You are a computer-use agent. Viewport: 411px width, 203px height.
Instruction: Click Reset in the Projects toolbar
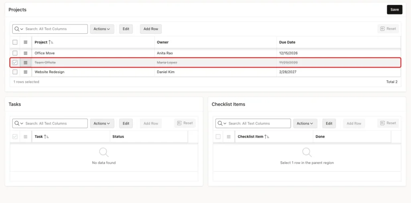388,29
